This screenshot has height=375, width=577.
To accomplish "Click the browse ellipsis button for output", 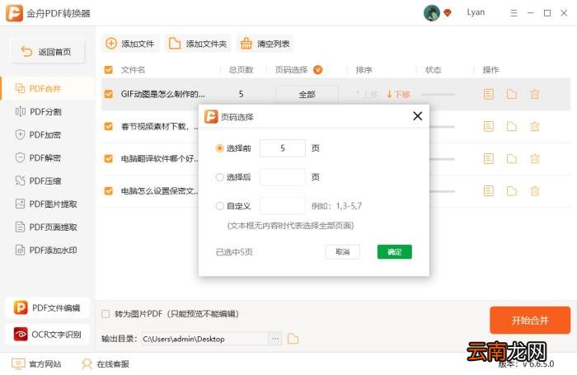I will [274, 339].
